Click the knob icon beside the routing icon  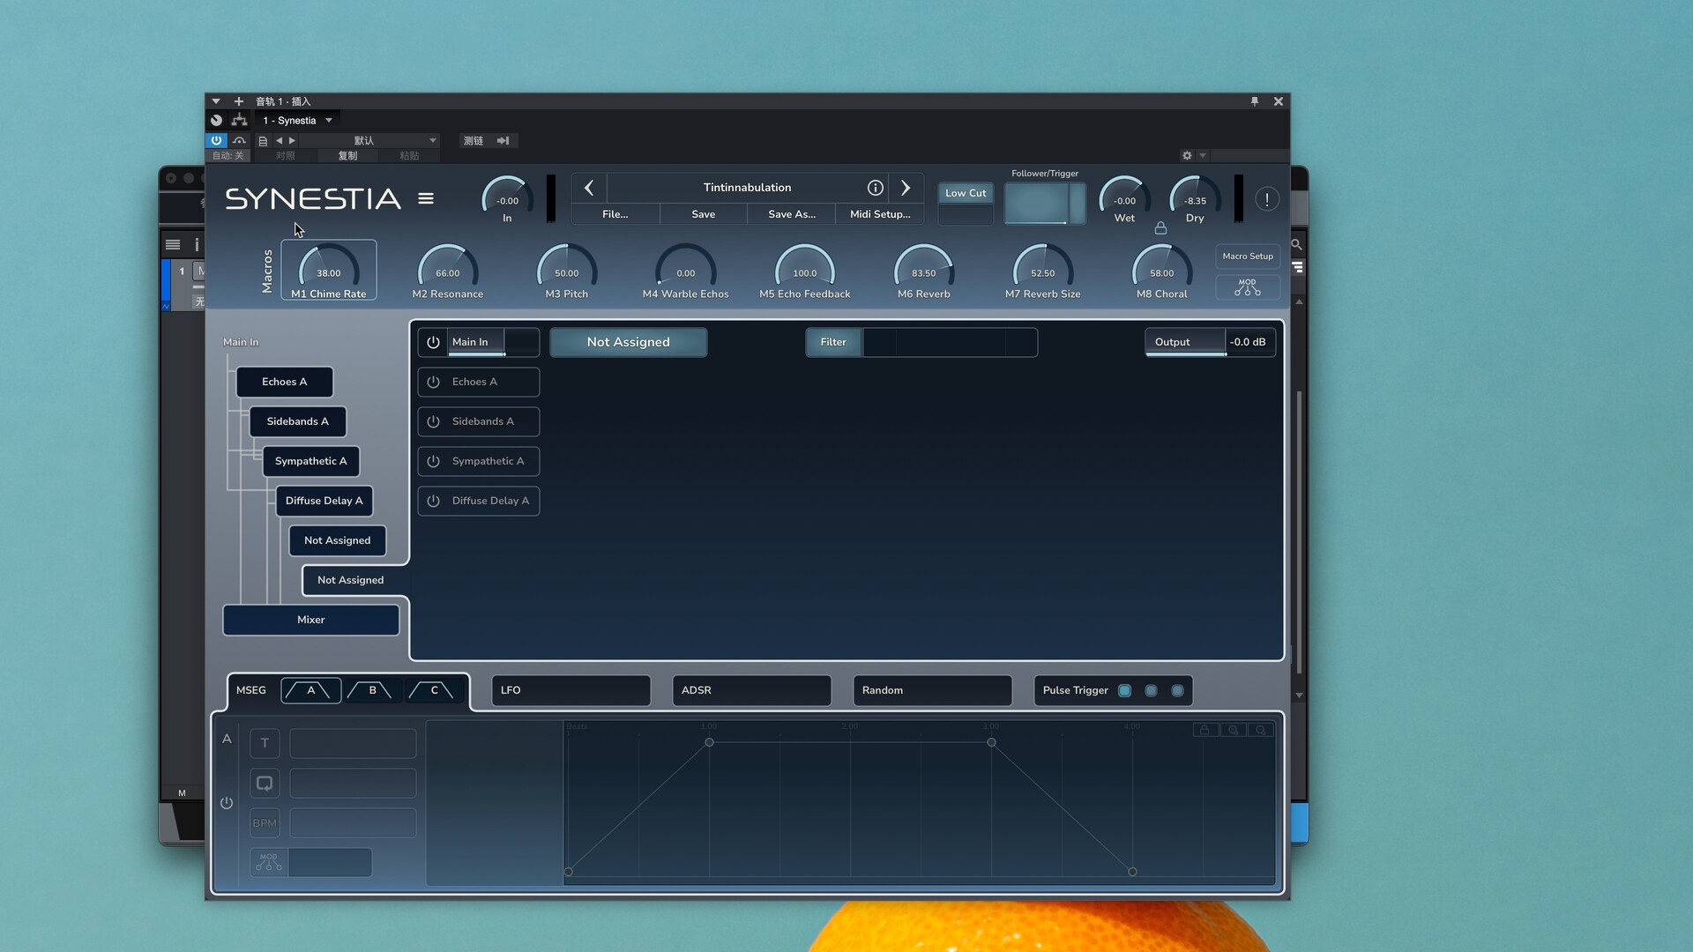[x=216, y=120]
